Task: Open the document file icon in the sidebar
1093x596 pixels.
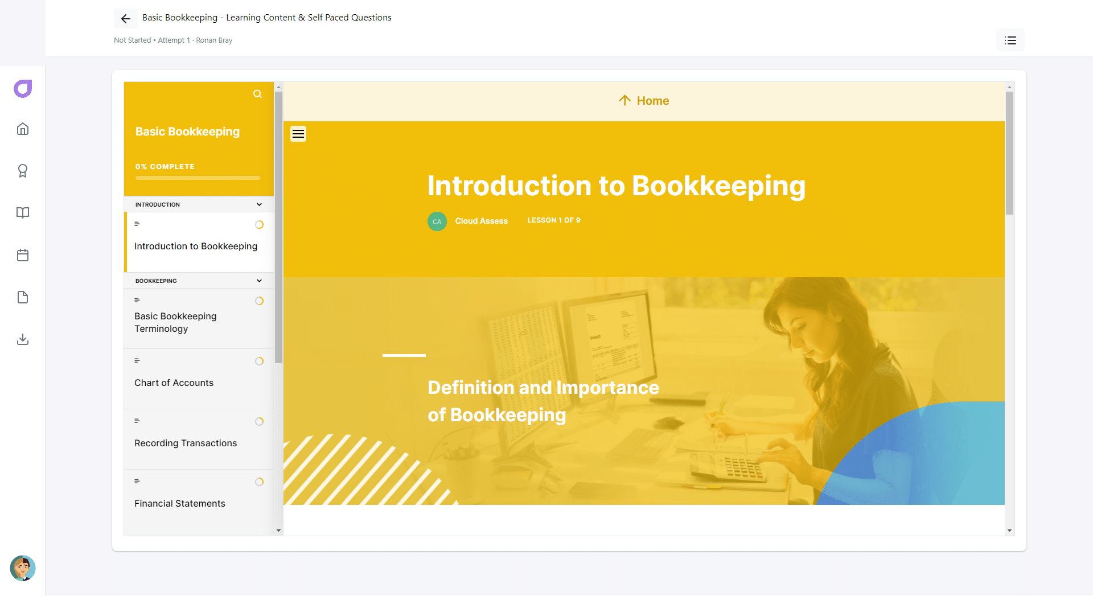Action: tap(23, 297)
